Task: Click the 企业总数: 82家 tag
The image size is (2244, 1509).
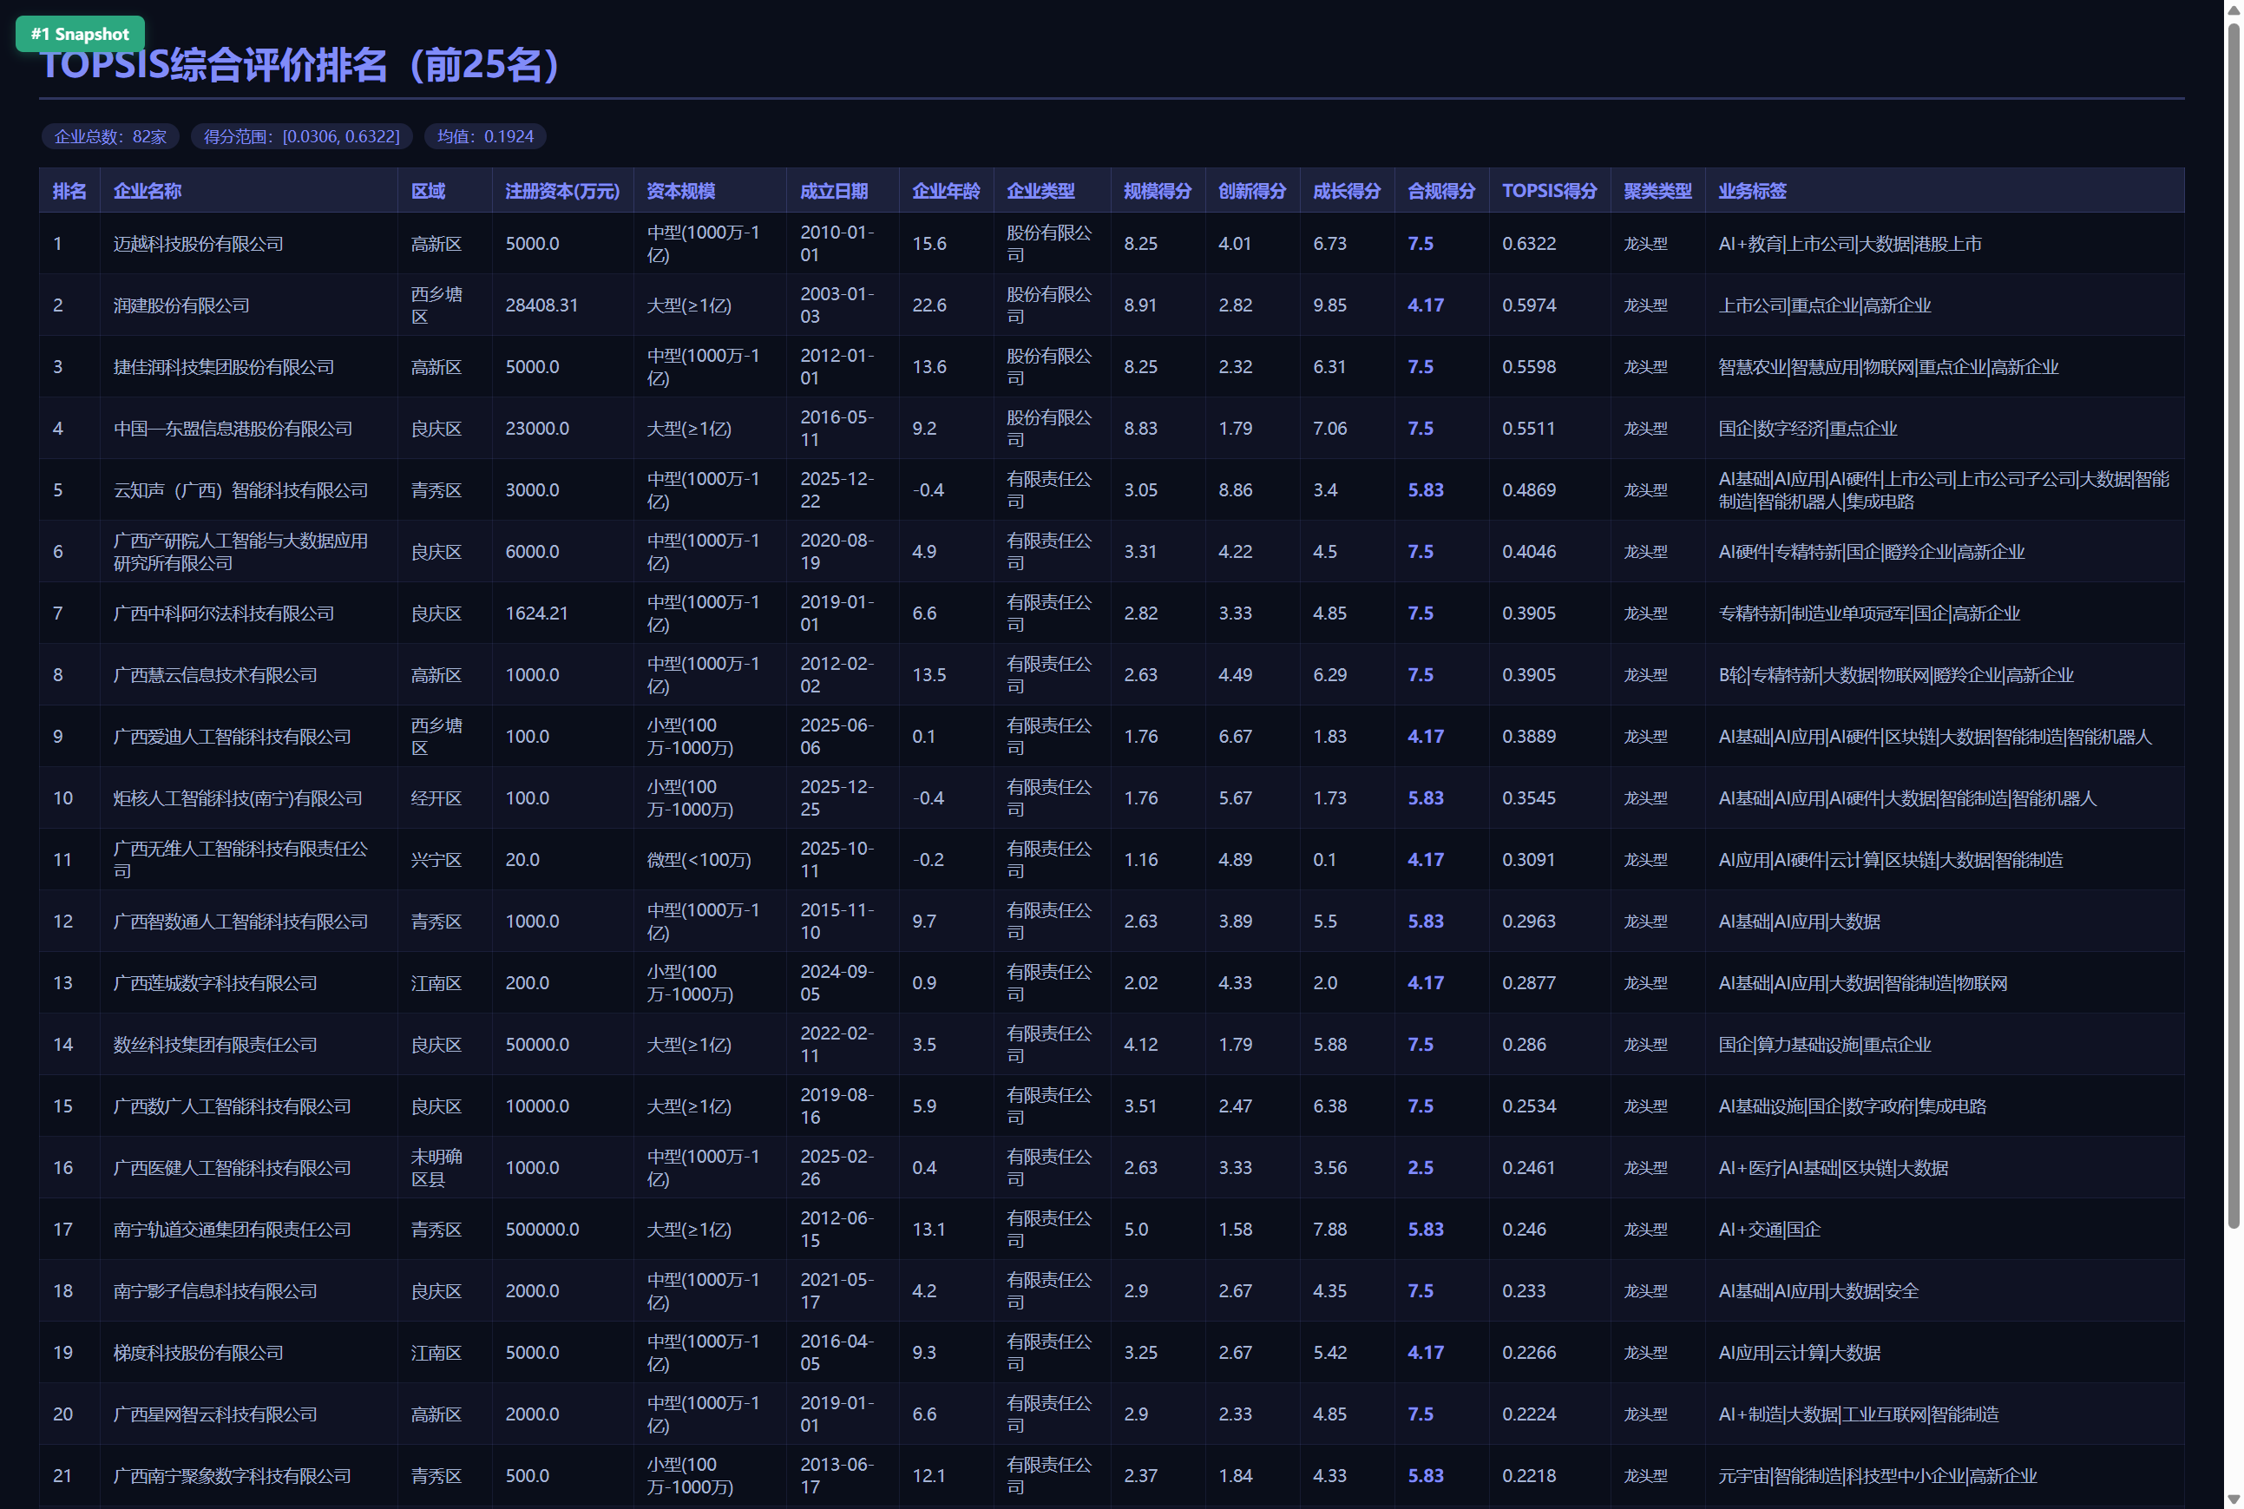Action: 111,136
